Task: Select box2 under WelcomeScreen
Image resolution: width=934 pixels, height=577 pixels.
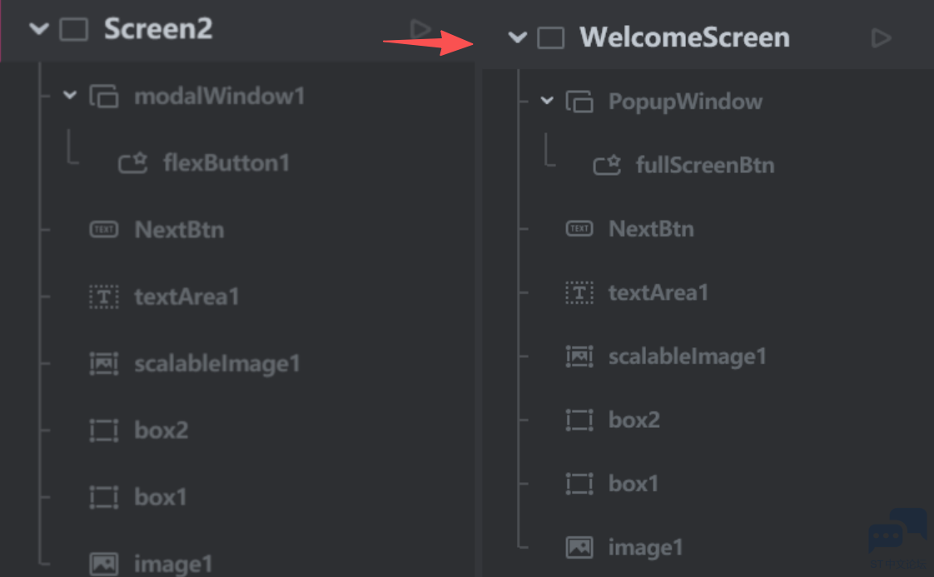Action: pyautogui.click(x=633, y=420)
